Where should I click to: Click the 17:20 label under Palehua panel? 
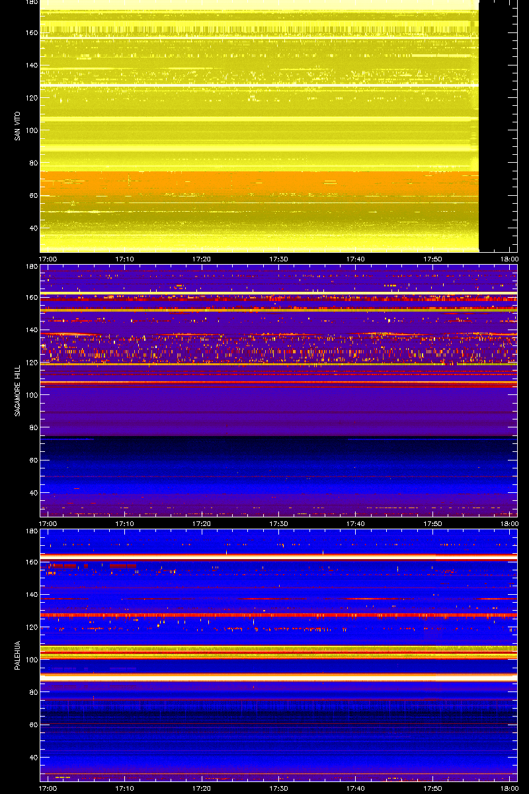coord(202,788)
